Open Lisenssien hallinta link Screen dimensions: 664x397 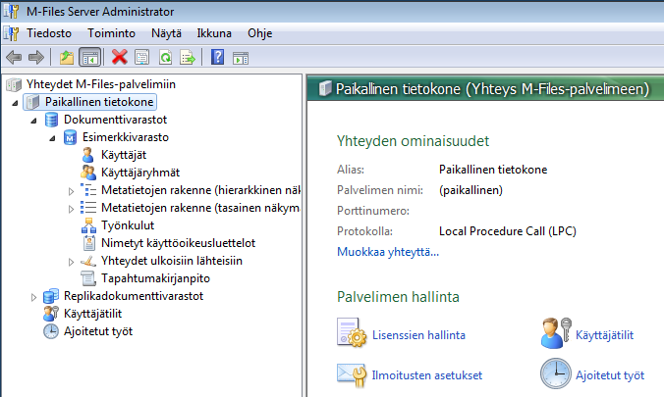pos(418,335)
